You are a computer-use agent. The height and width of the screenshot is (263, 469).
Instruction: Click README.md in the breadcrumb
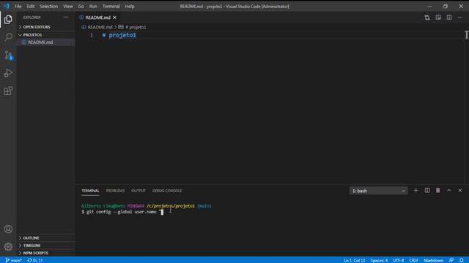coord(100,27)
